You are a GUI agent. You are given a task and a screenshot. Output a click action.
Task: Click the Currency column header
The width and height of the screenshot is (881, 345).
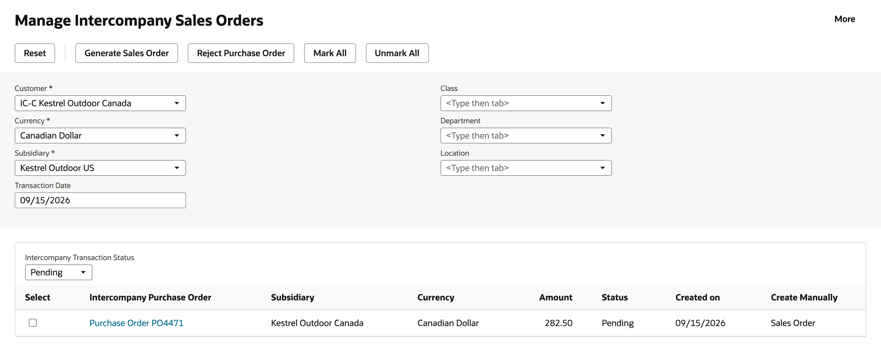pos(436,297)
